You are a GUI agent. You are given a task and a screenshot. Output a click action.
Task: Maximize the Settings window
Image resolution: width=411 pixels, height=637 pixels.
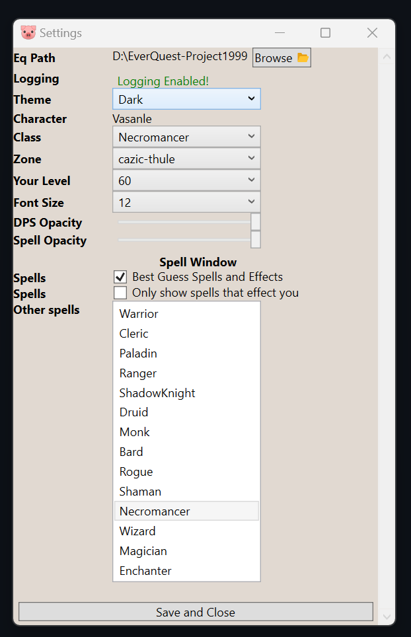[325, 32]
